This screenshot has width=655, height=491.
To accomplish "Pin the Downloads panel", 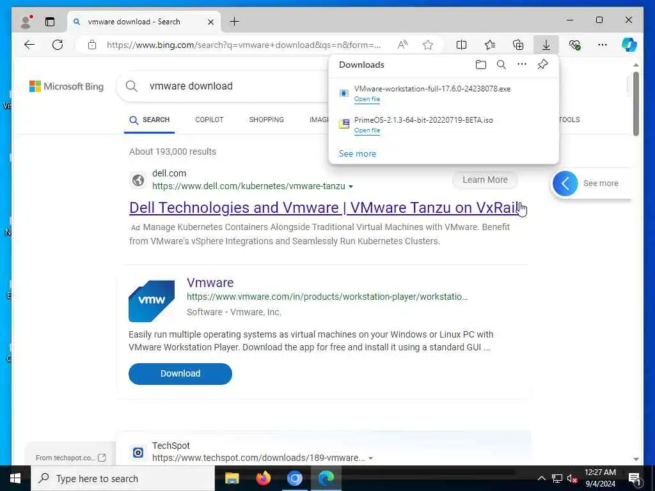I will point(542,65).
